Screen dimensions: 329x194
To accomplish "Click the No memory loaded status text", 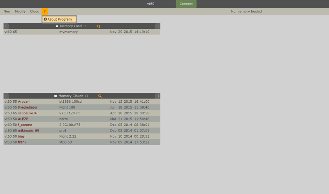I will [x=246, y=12].
